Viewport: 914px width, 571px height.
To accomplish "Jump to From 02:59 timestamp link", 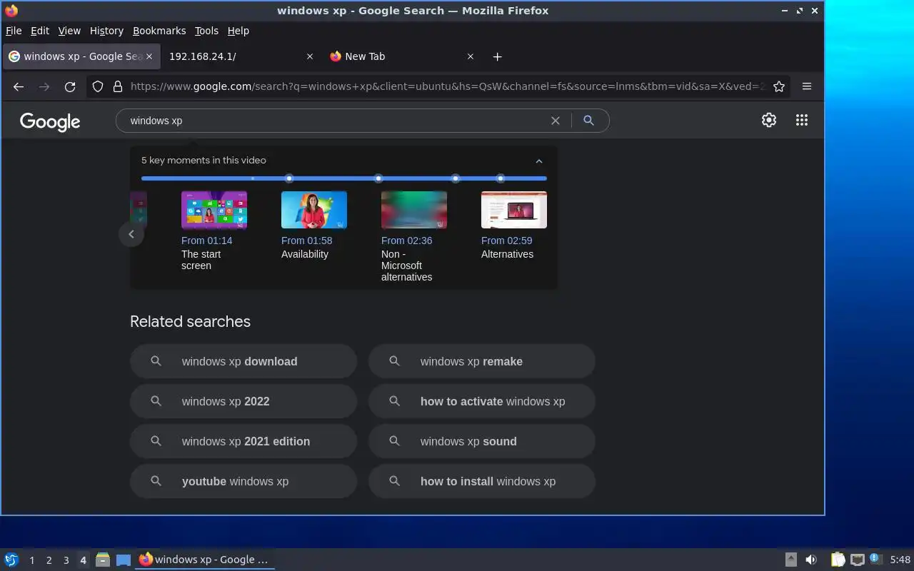I will click(x=506, y=241).
